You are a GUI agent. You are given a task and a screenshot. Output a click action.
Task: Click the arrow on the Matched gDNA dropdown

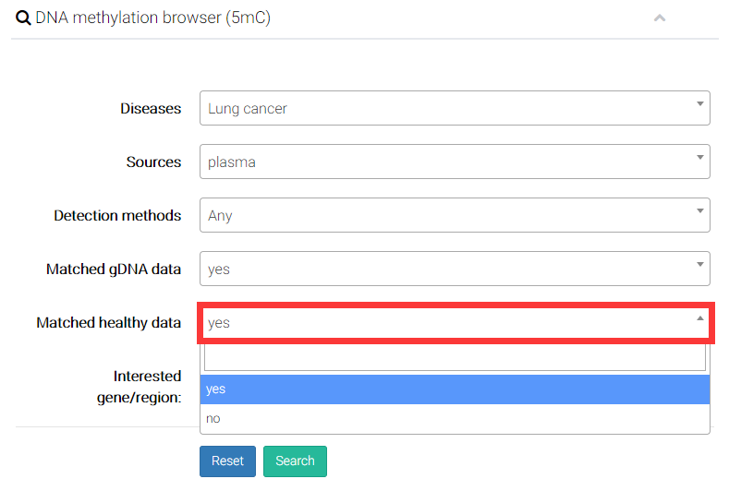[699, 265]
